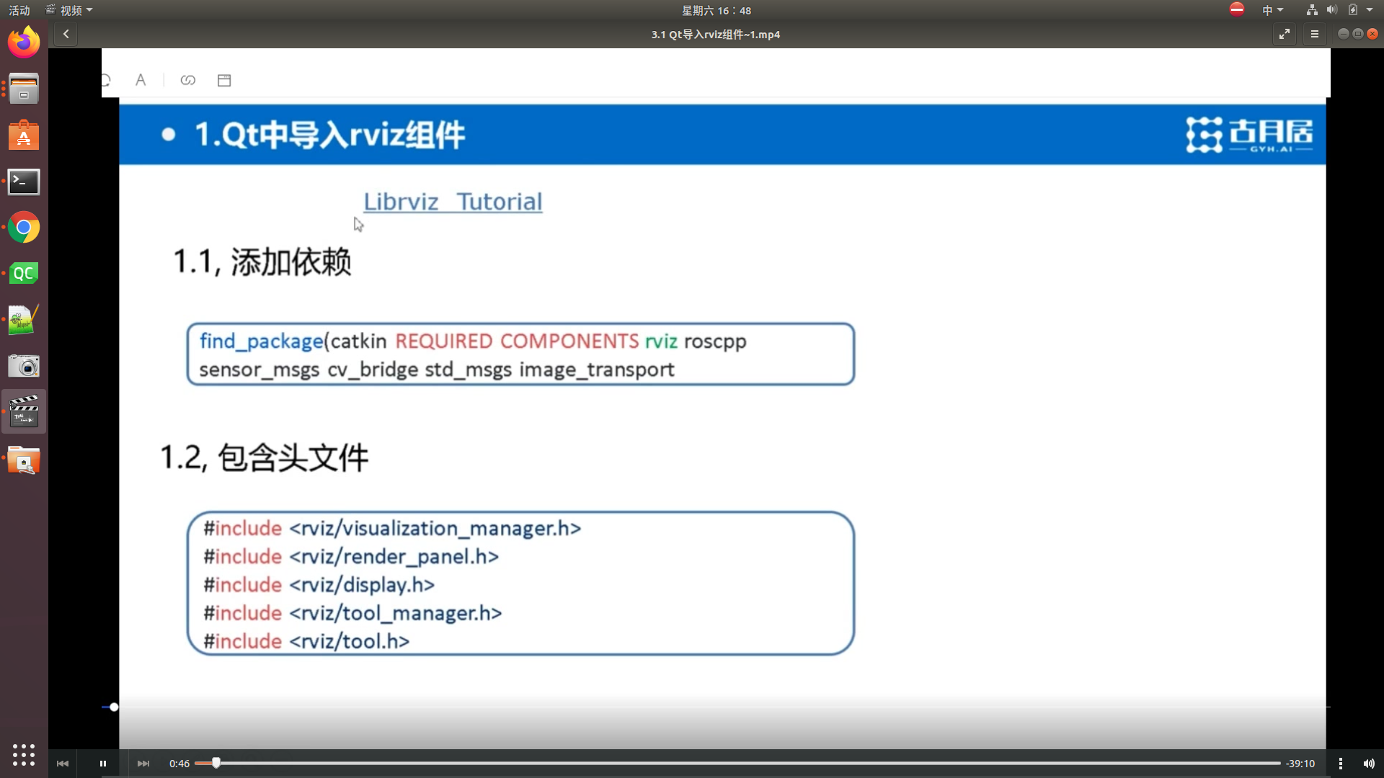This screenshot has height=778, width=1384.
Task: Pause the video playback
Action: [103, 764]
